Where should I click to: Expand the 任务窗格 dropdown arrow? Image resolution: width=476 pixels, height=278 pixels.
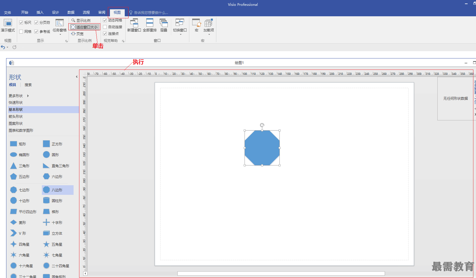click(x=60, y=35)
